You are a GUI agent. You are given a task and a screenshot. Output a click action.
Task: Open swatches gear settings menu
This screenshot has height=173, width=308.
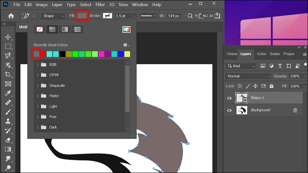point(126,45)
